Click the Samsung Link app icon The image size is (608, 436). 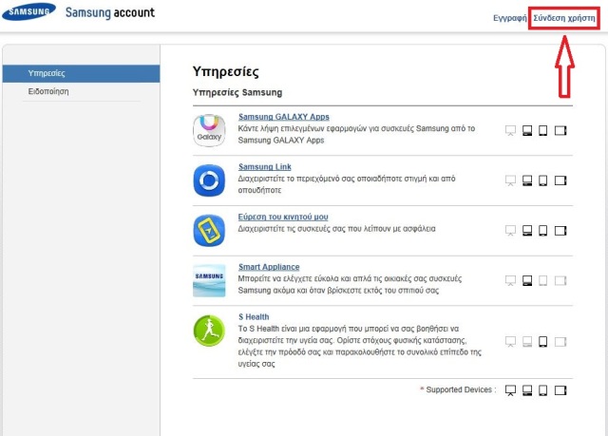(209, 180)
